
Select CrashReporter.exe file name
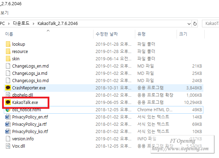click(x=29, y=88)
